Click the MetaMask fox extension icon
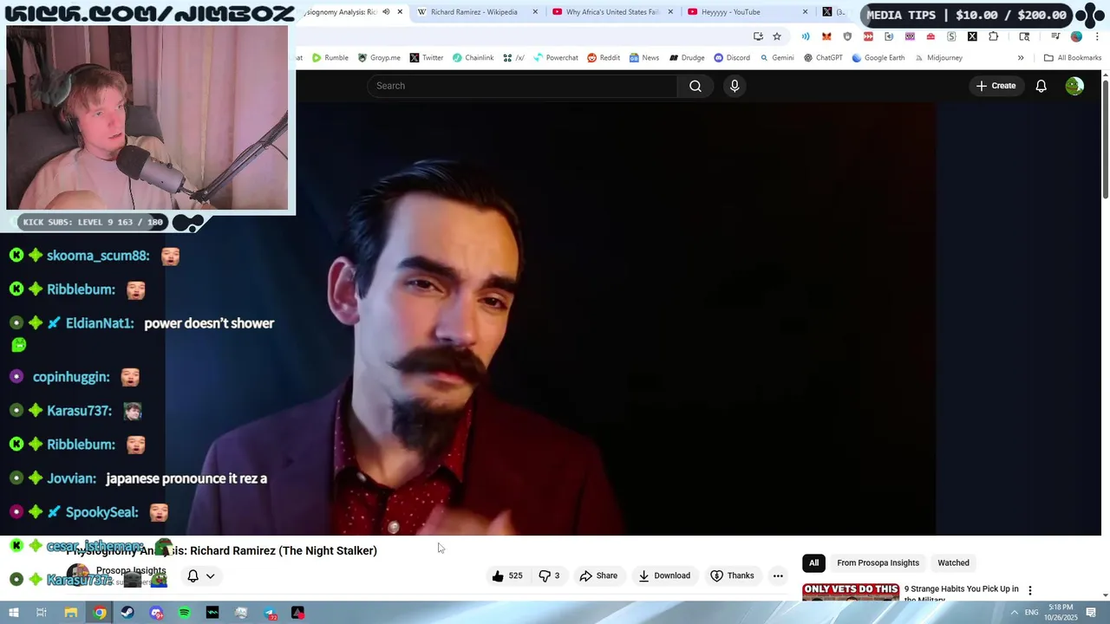The height and width of the screenshot is (624, 1110). coord(826,36)
